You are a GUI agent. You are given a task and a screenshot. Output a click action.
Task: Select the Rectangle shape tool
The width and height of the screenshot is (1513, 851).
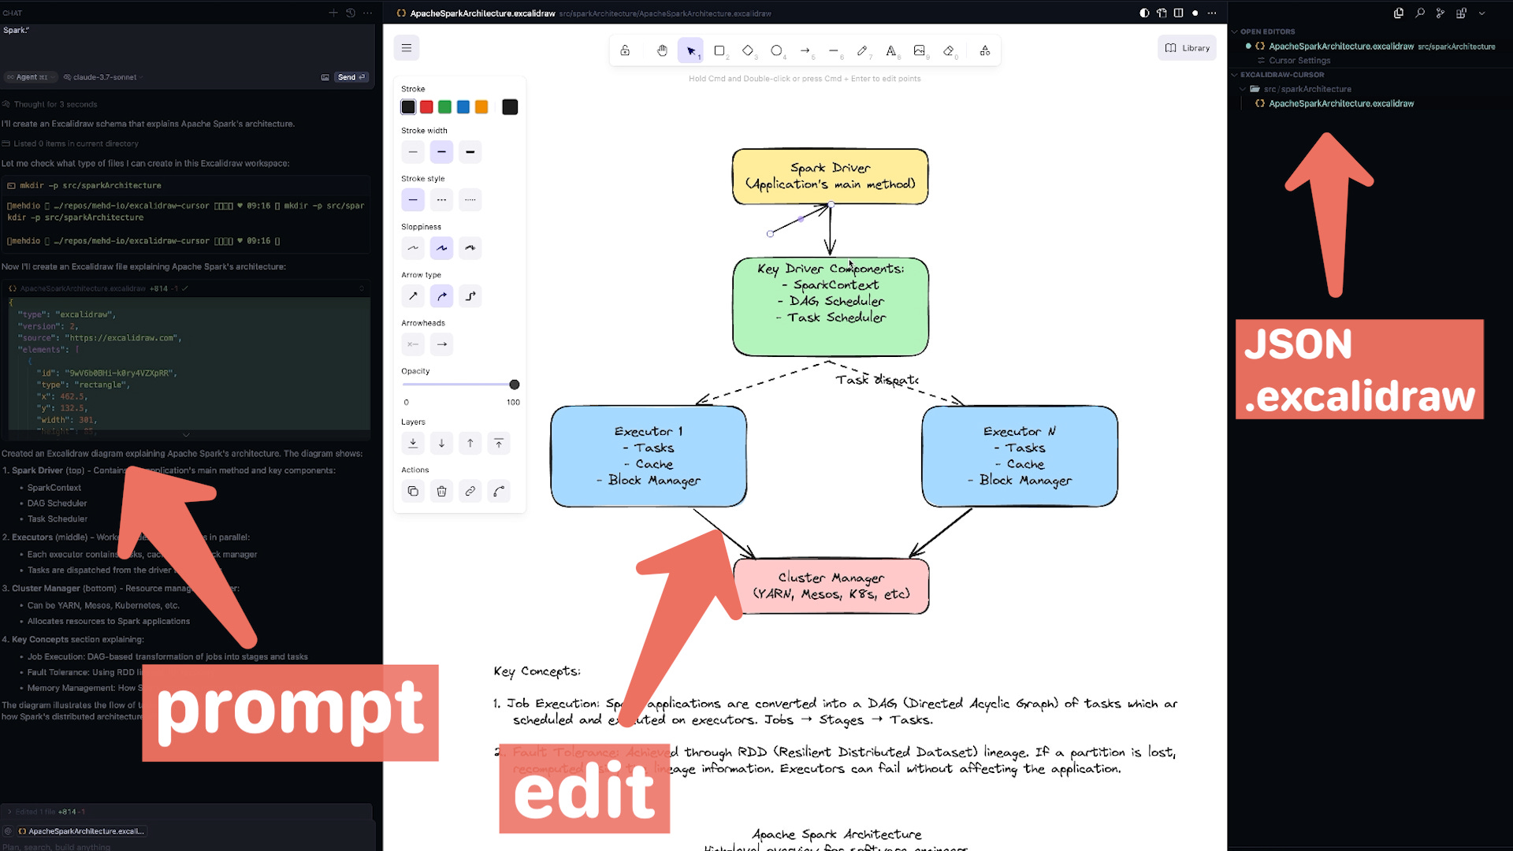click(719, 50)
